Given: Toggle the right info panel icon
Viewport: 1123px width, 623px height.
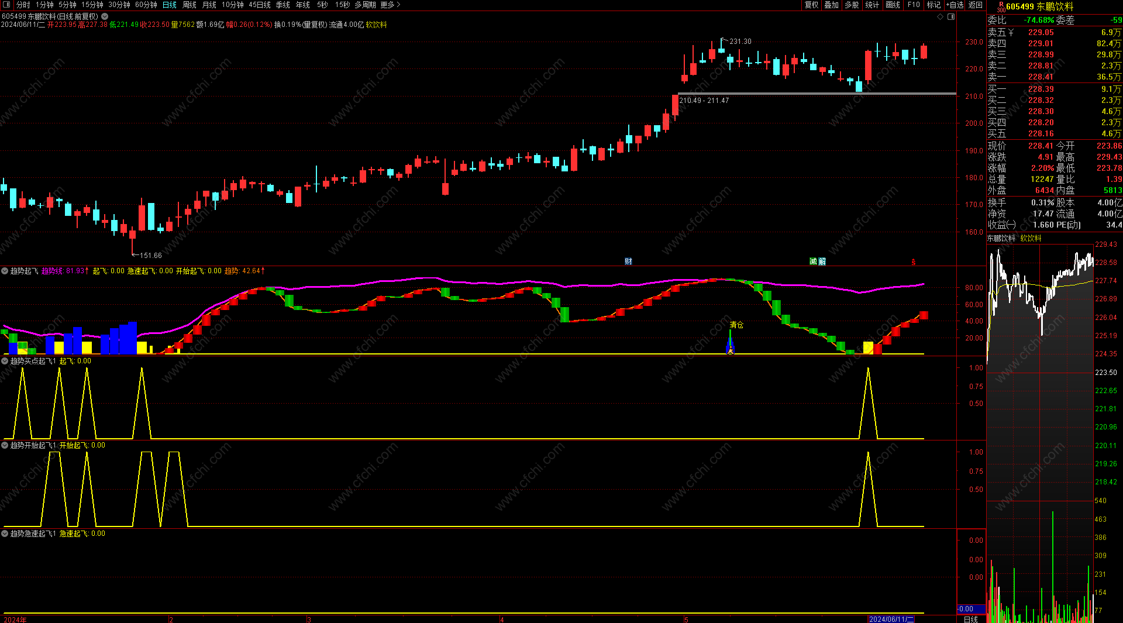Looking at the screenshot, I should click(951, 16).
